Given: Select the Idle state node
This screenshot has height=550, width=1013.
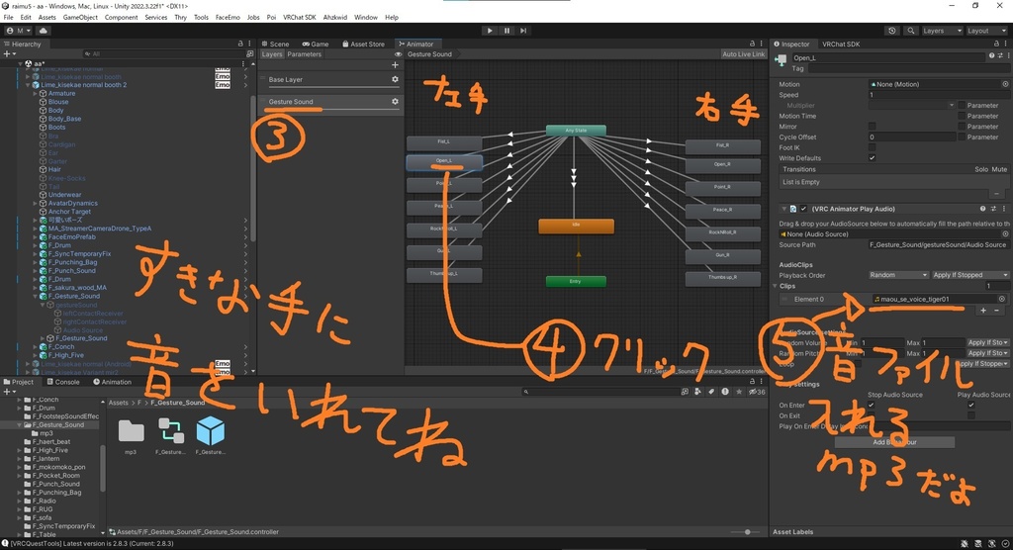Looking at the screenshot, I should click(577, 226).
